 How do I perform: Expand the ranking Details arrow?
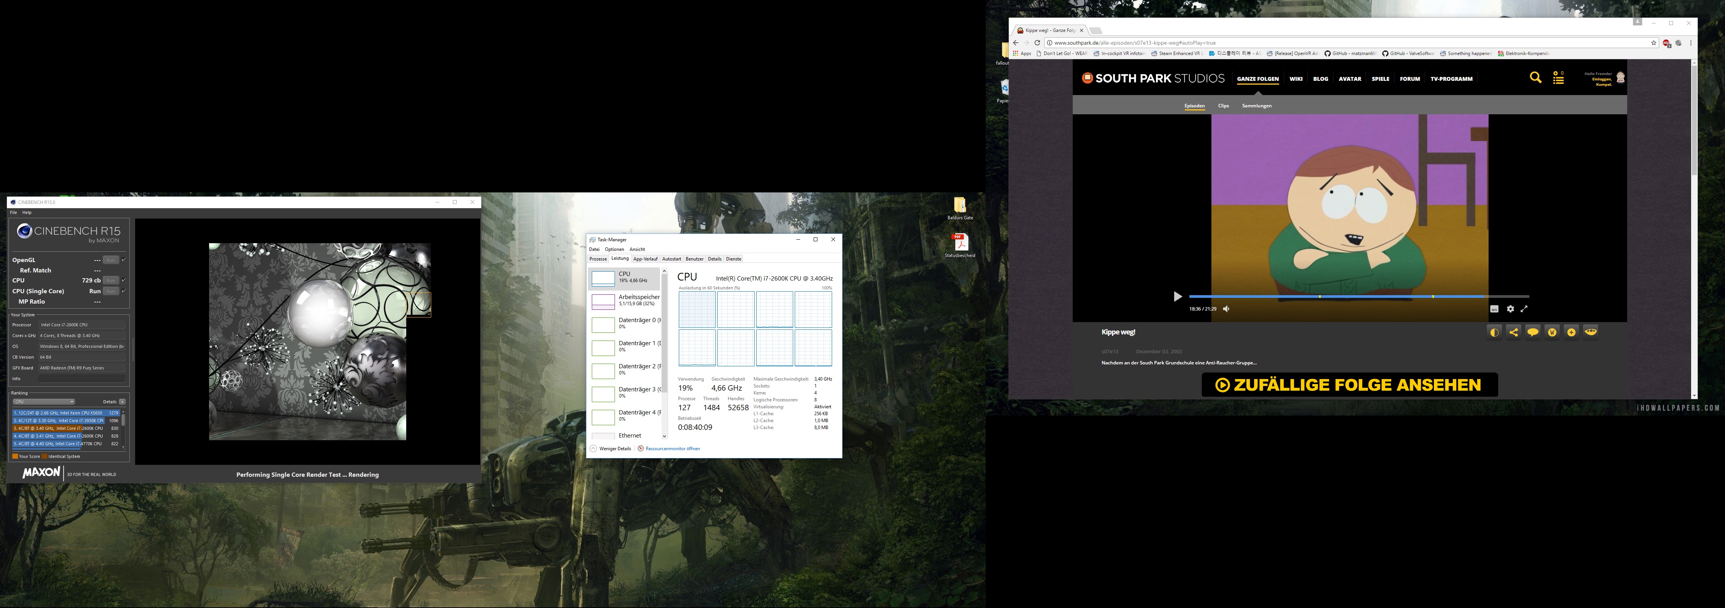click(x=122, y=402)
